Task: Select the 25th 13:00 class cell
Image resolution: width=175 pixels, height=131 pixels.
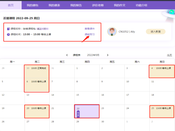Action: (162, 111)
